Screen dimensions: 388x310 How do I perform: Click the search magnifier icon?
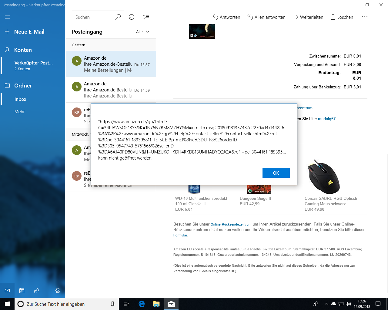118,17
